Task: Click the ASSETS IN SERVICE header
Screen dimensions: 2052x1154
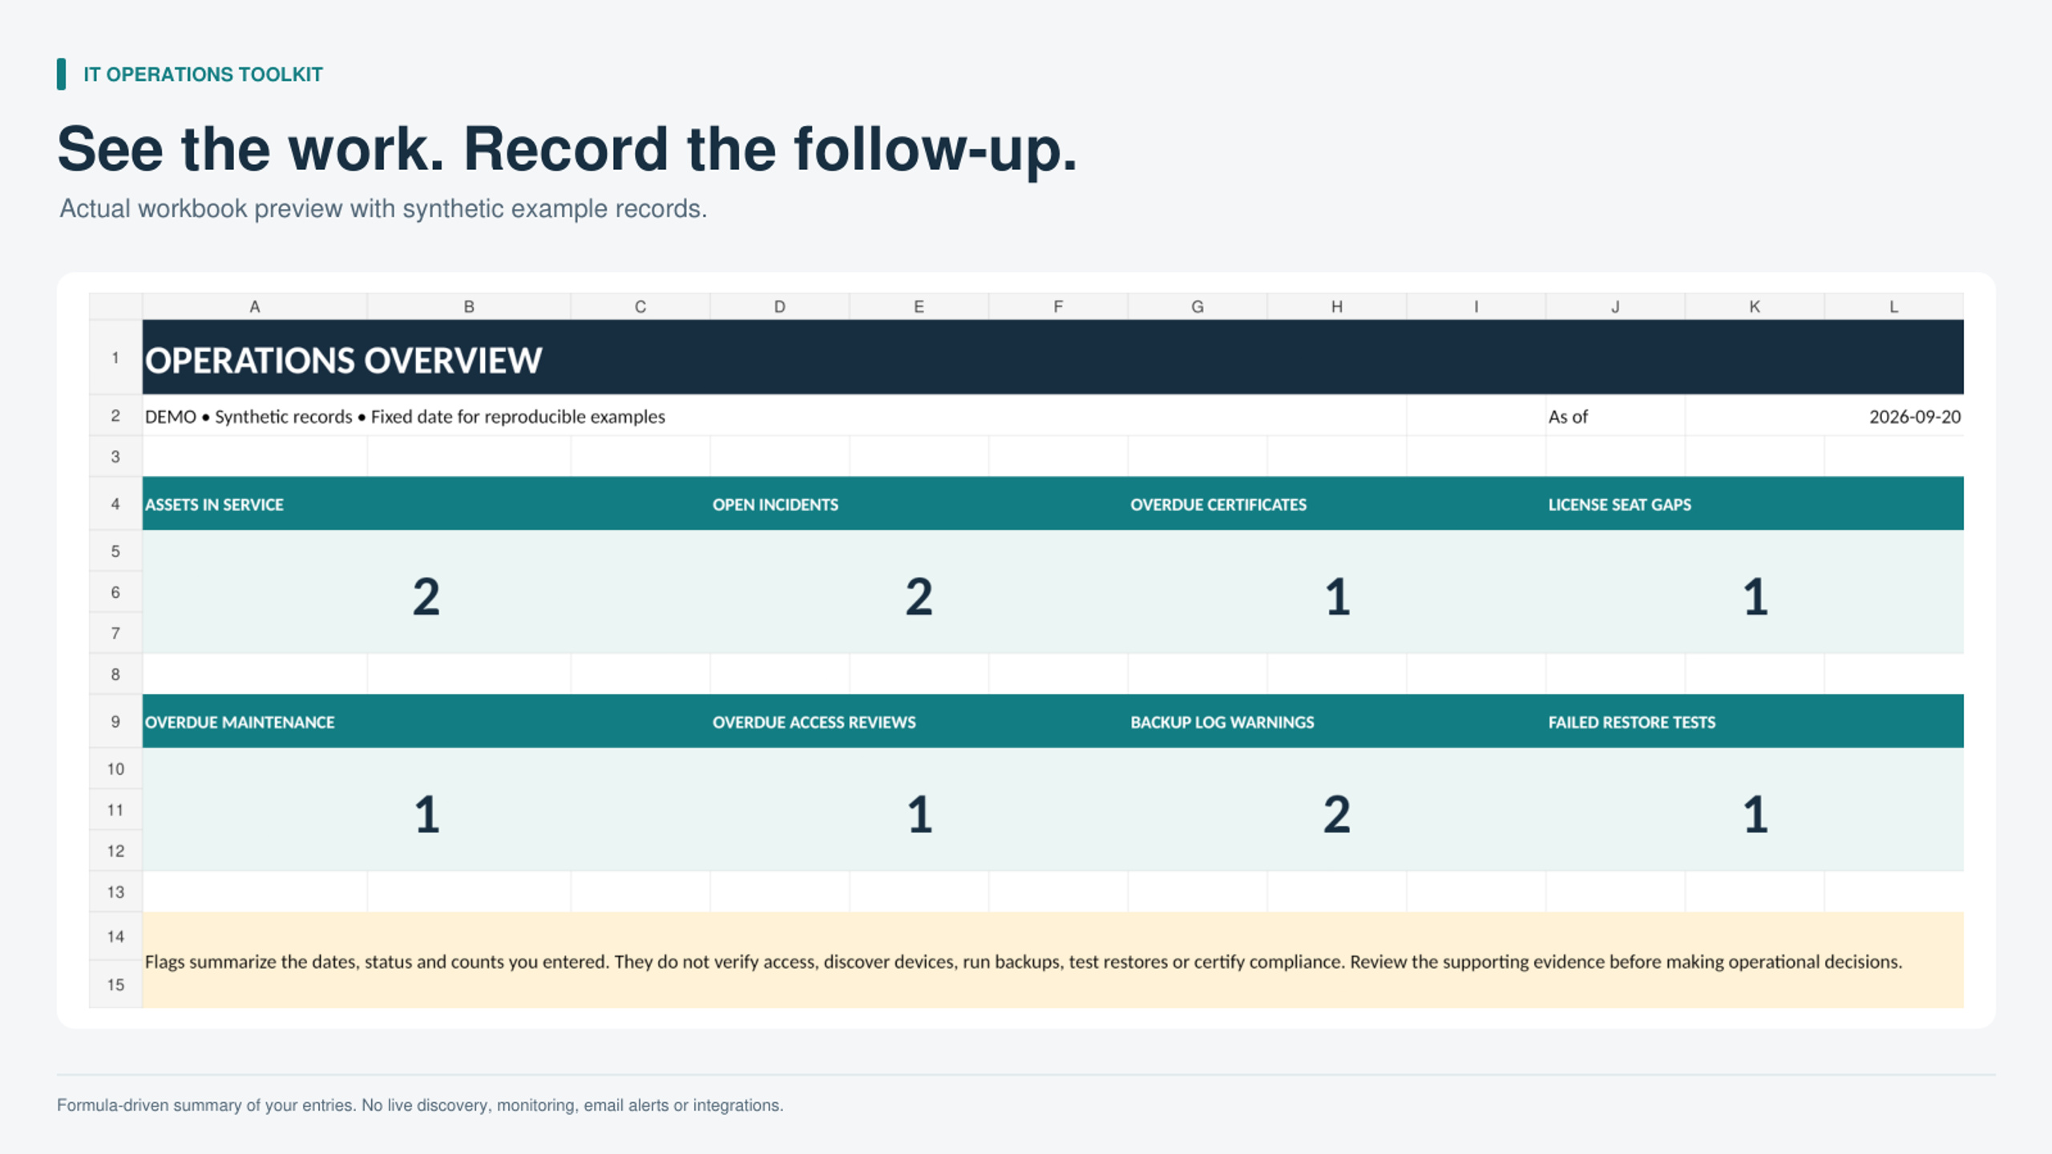Action: [426, 504]
